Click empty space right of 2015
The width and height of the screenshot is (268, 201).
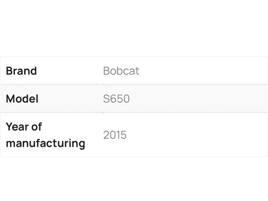(197, 135)
